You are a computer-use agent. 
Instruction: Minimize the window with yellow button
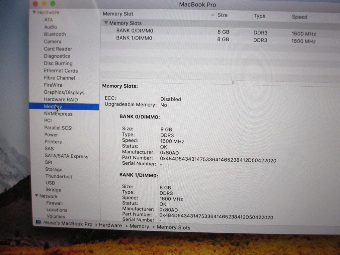[44, 3]
